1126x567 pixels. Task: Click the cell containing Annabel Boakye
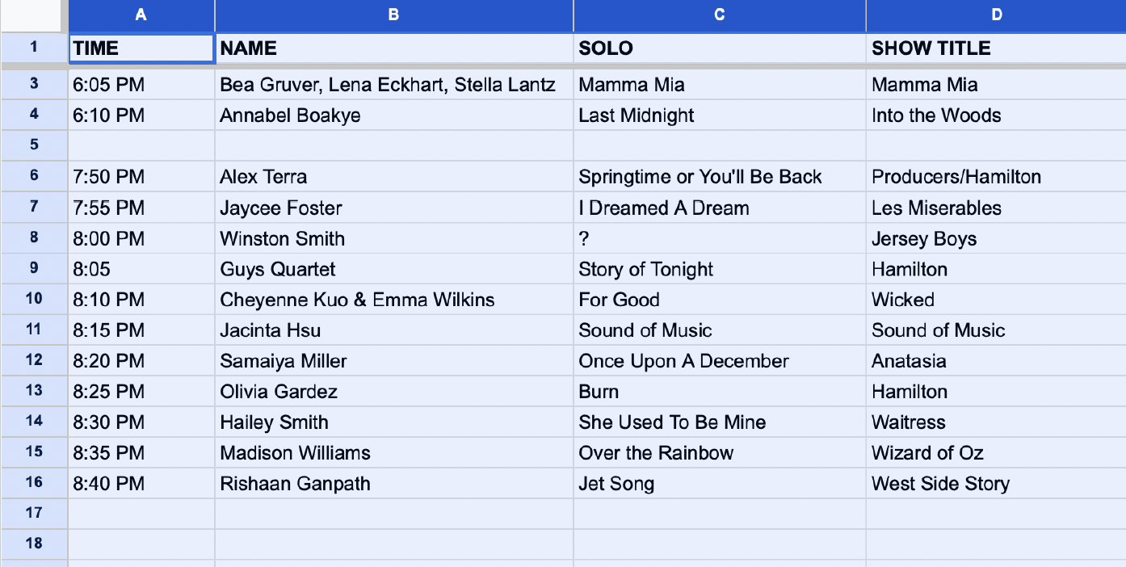[x=393, y=115]
